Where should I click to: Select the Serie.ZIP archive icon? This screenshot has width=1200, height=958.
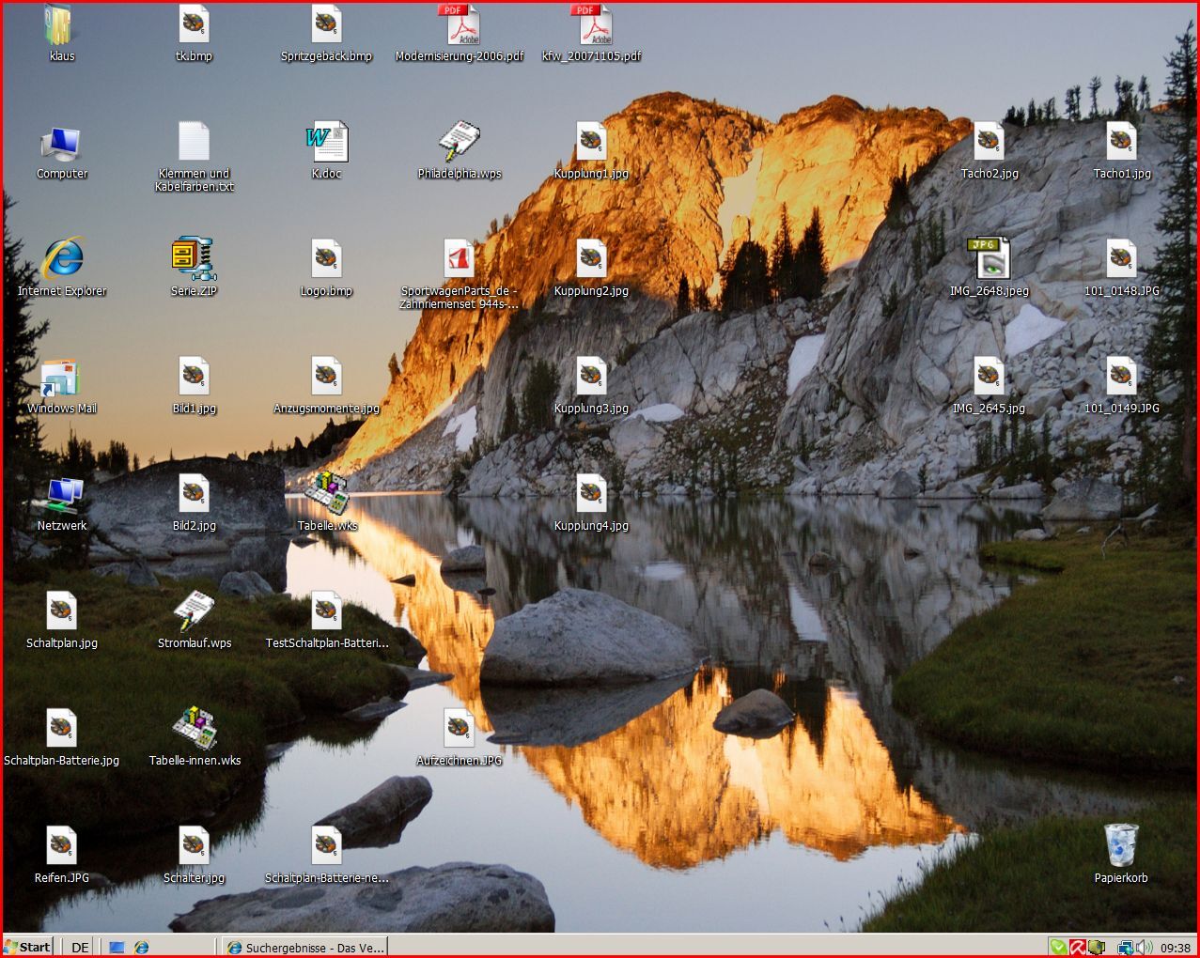(x=194, y=259)
